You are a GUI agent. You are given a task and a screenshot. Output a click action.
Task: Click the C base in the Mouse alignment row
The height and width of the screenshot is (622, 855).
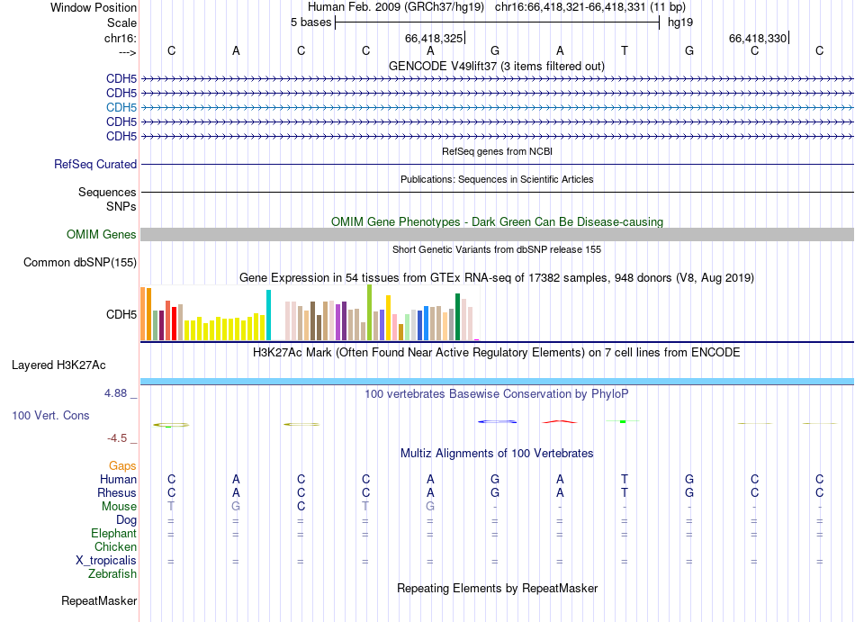301,506
